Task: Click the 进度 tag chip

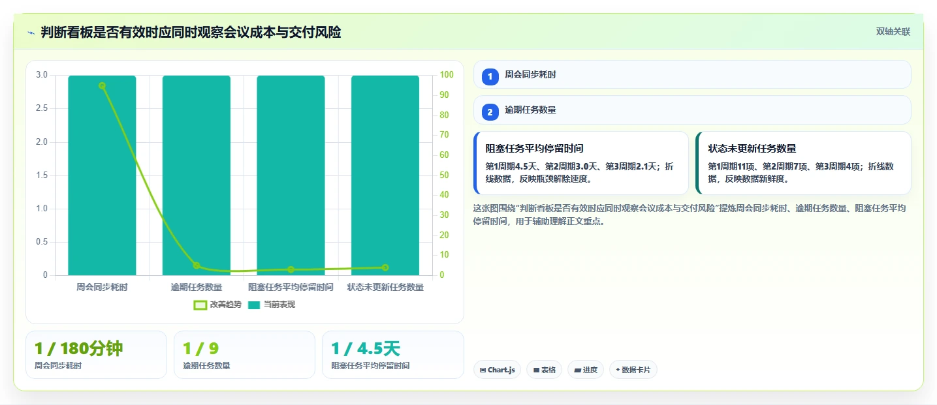Action: click(586, 370)
